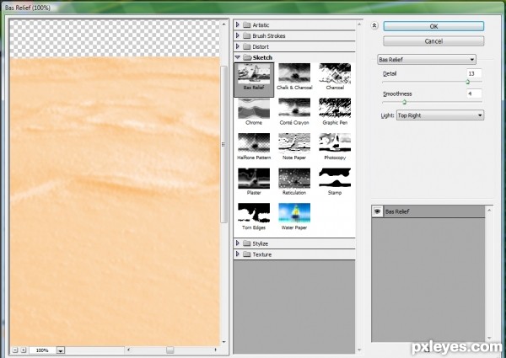Click the preview horizontal scrollbar thumb
This screenshot has width=506, height=358.
tap(170, 350)
